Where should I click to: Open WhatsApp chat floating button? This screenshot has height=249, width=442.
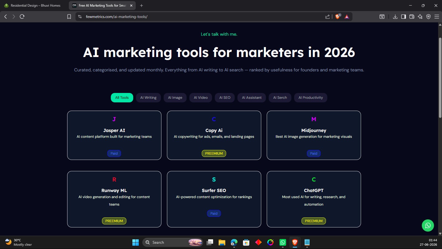(x=428, y=225)
